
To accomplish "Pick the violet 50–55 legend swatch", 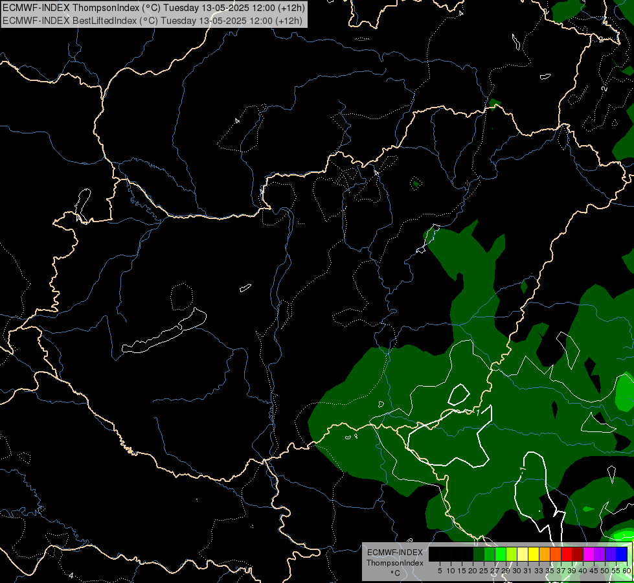I will [x=611, y=554].
